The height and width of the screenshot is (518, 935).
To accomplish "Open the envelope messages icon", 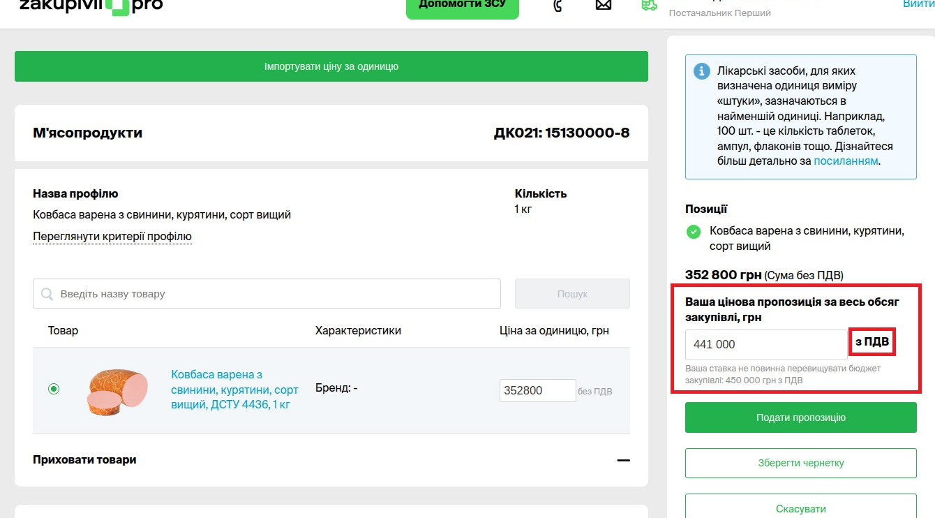I will coord(603,6).
